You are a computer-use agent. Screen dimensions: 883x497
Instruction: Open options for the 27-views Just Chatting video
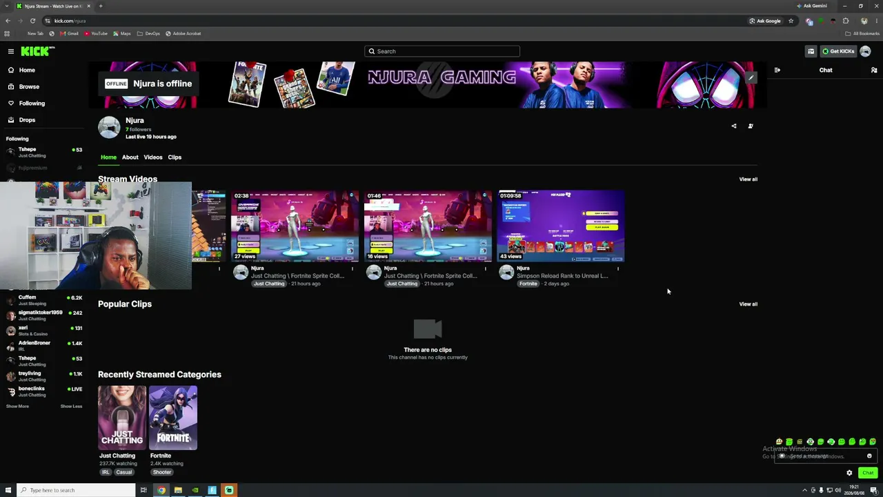353,269
